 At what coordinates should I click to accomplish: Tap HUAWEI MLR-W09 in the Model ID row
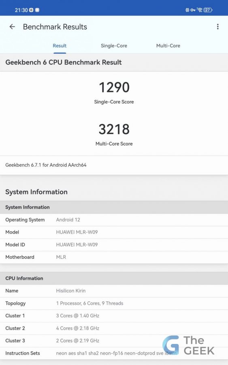77,245
